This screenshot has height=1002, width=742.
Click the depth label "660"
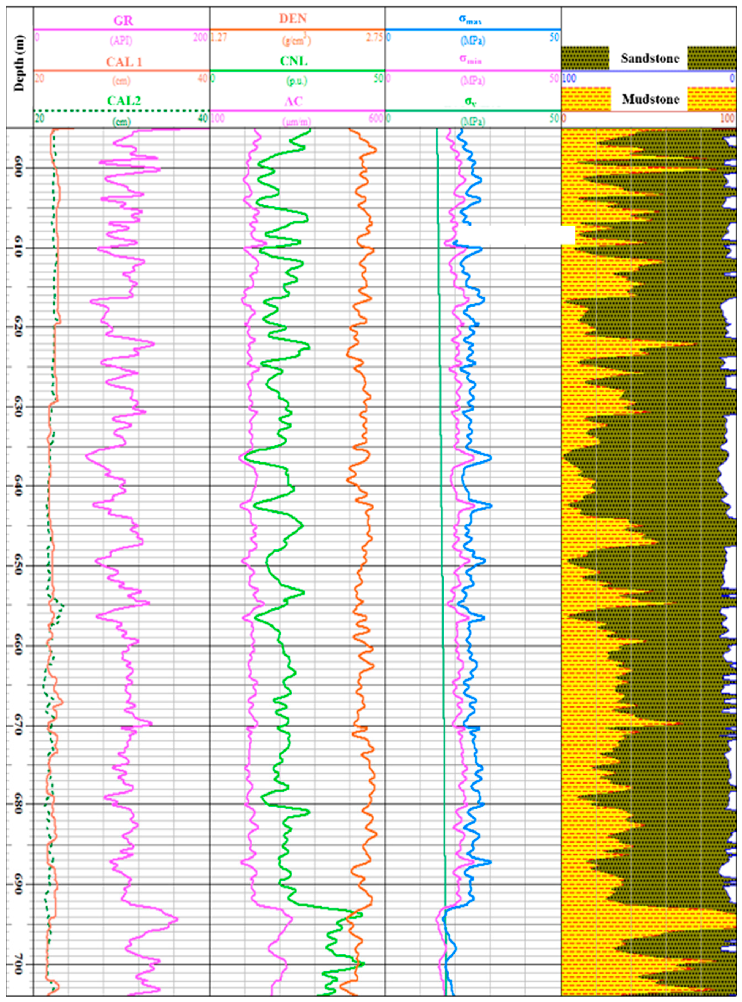(19, 646)
